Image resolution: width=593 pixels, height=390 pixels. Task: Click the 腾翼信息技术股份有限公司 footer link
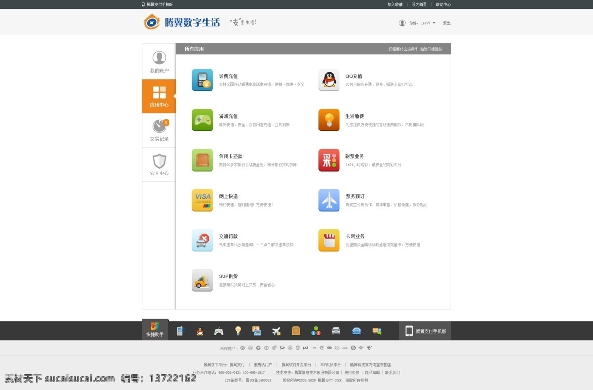[x=317, y=372]
